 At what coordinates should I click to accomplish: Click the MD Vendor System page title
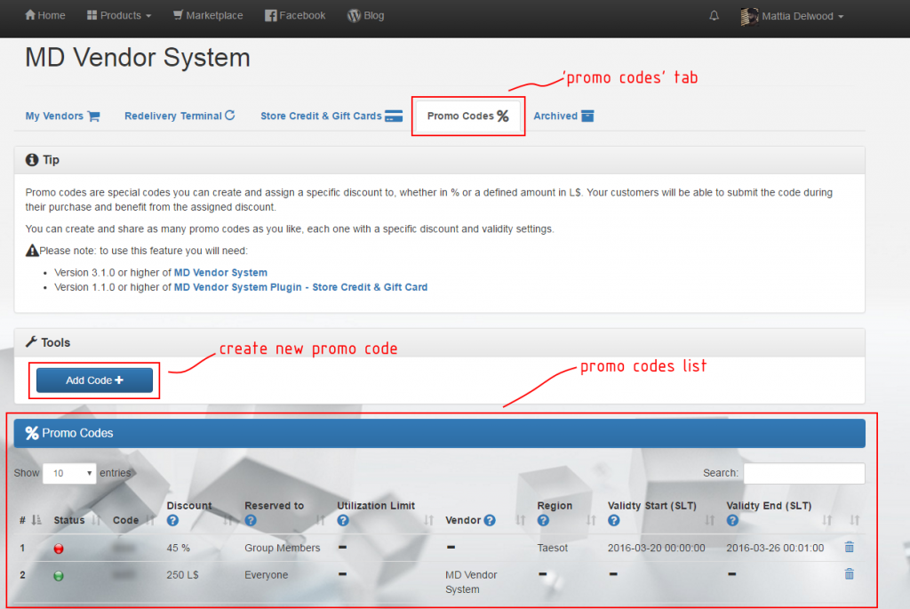[138, 58]
